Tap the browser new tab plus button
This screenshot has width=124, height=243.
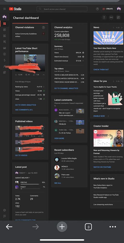coord(62,227)
